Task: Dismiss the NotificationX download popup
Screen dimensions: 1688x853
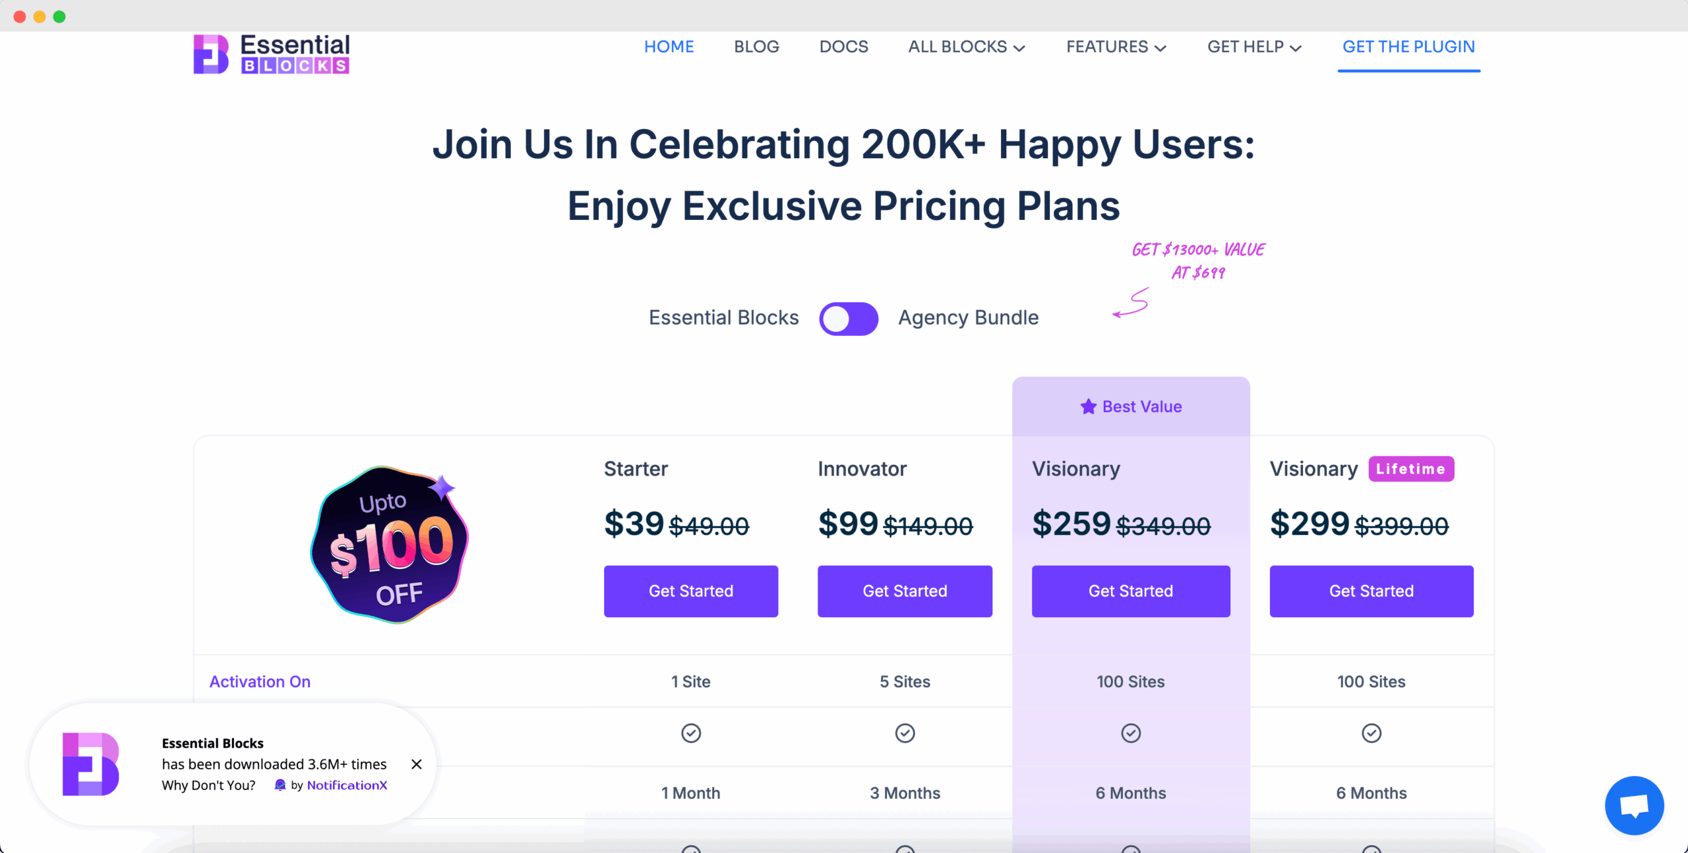Action: pos(417,764)
